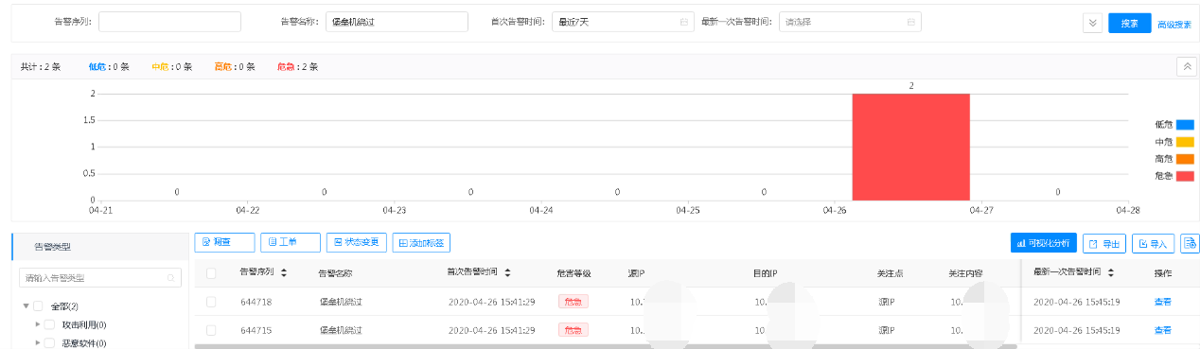This screenshot has height=349, width=1200.
Task: Click the calendar icon in 首次告警时间 field
Action: point(683,22)
